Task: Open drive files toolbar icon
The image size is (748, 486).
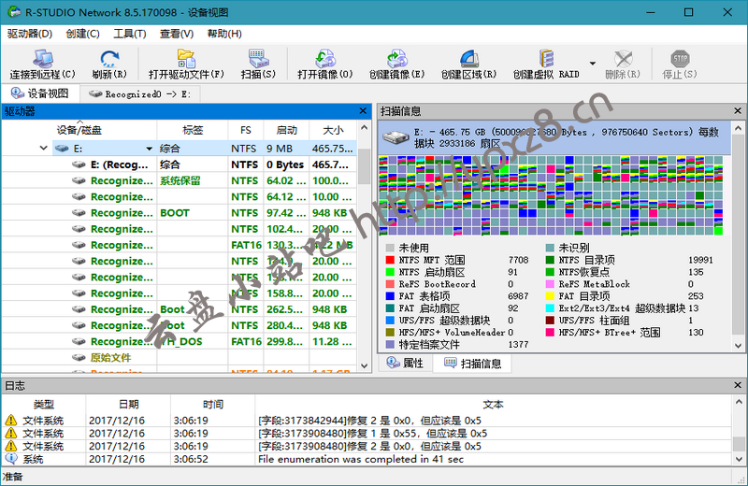Action: (x=186, y=64)
